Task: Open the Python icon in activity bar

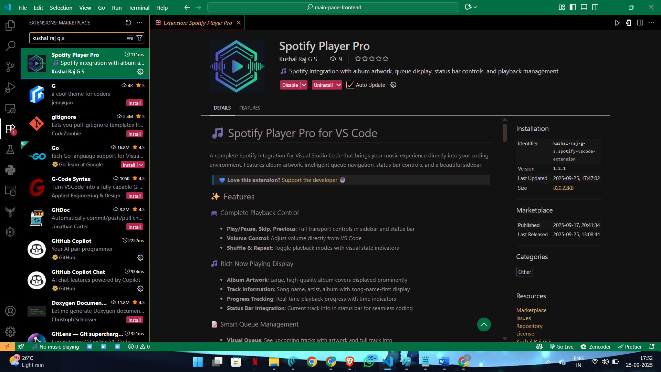Action: (x=10, y=170)
